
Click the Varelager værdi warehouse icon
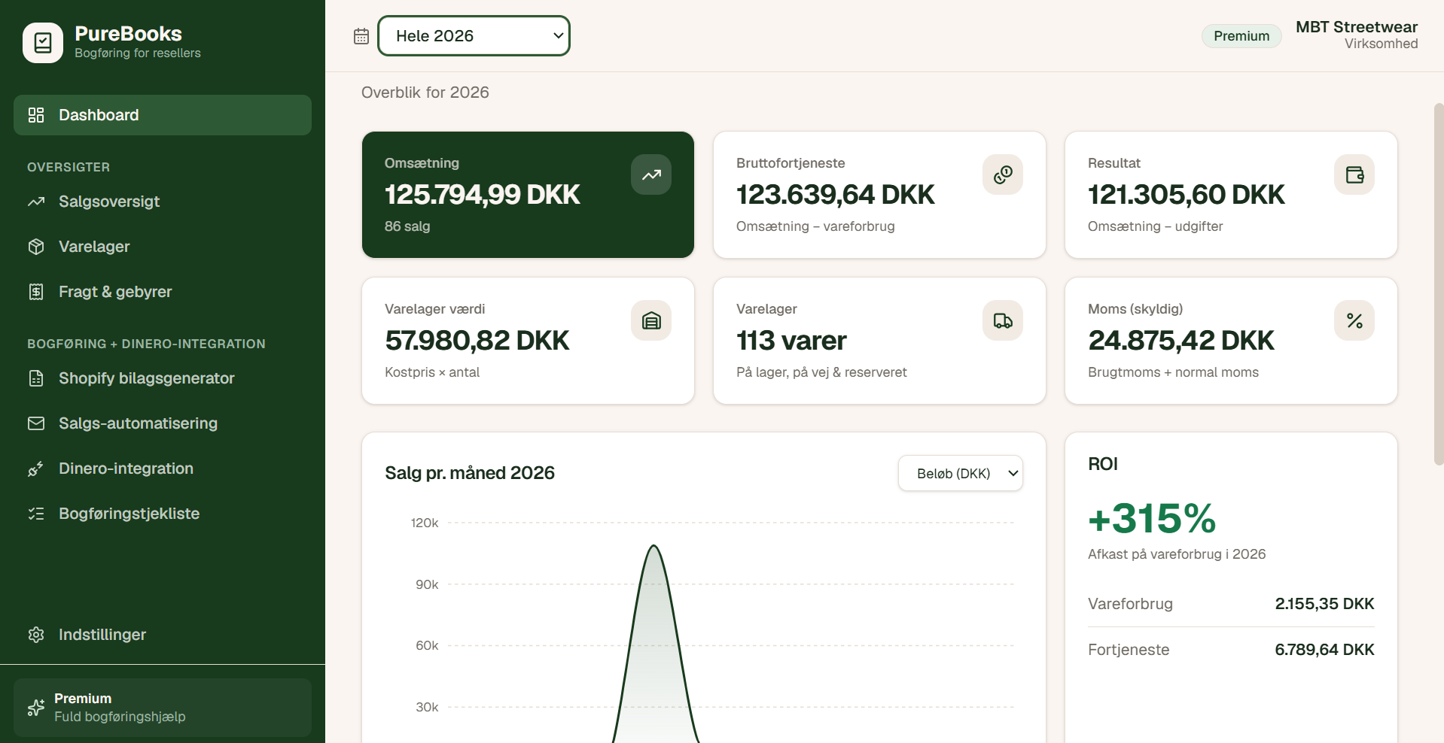click(x=651, y=320)
